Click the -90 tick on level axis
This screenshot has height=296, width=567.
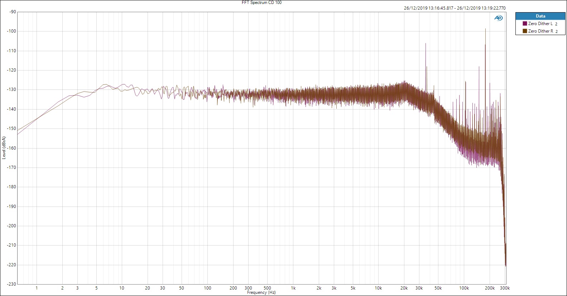coord(13,12)
